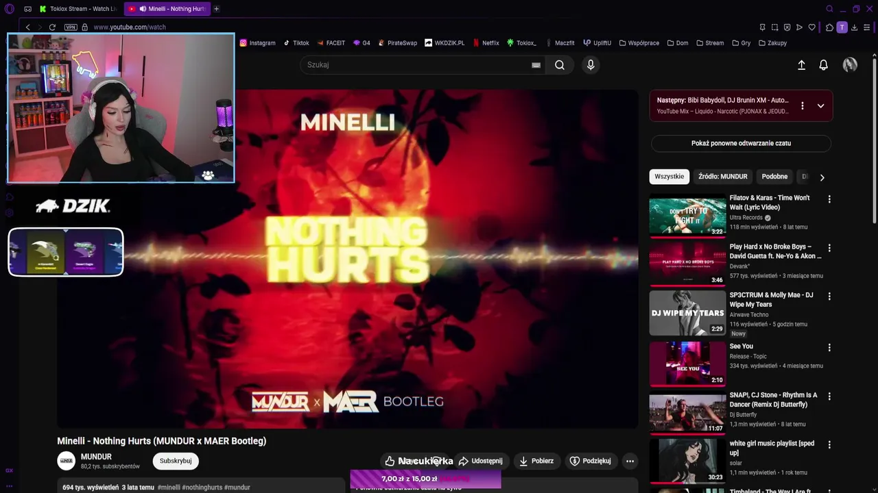Open a new browser tab

click(x=216, y=9)
